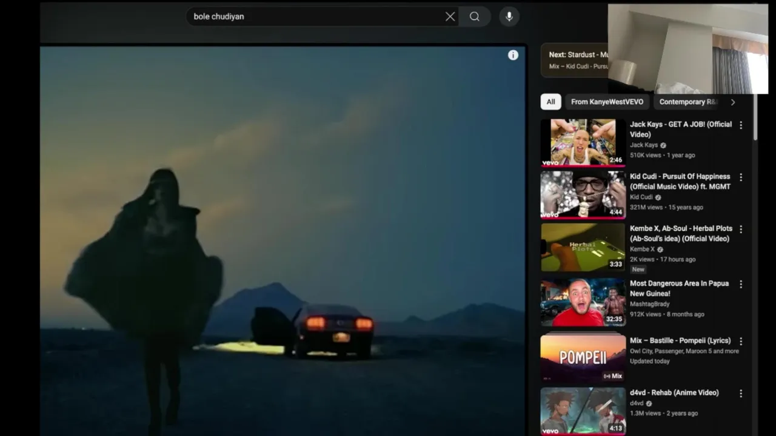Click 'Next: Stardust' up-next panel

[x=574, y=60]
